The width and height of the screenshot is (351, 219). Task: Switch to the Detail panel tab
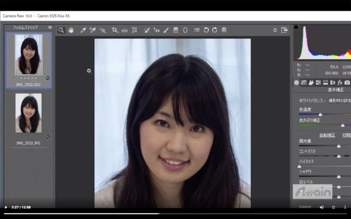pos(311,83)
